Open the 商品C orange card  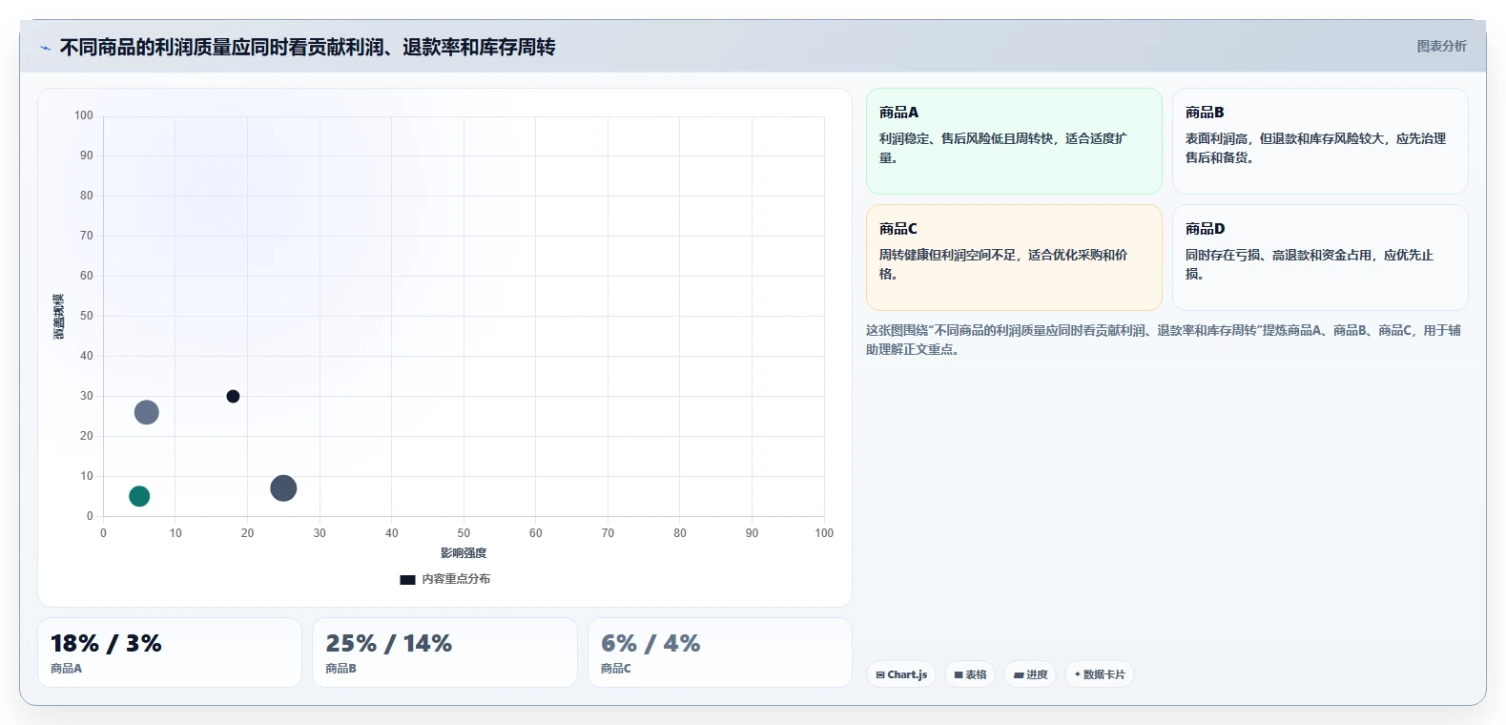1014,258
